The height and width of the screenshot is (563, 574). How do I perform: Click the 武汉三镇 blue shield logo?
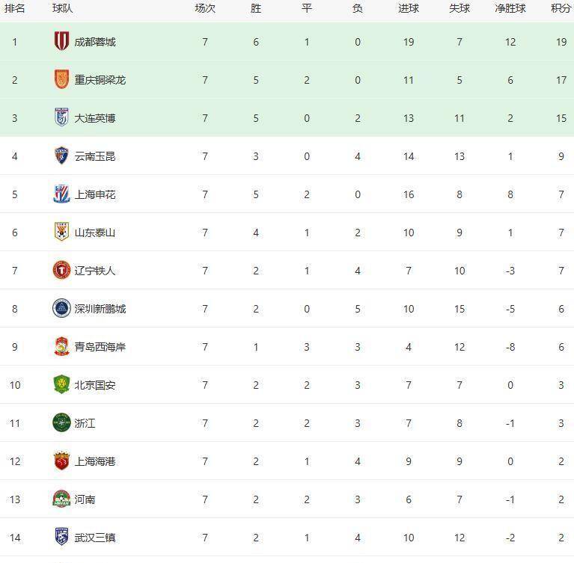click(x=61, y=538)
